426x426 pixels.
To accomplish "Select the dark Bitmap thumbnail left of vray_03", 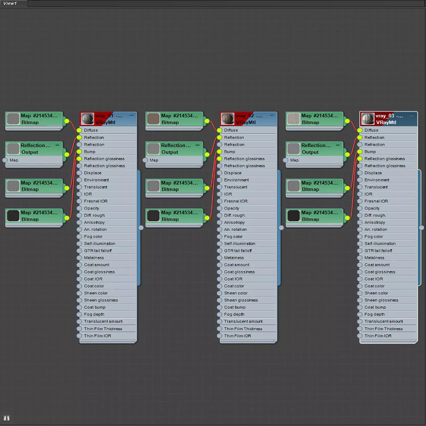I will [x=293, y=216].
